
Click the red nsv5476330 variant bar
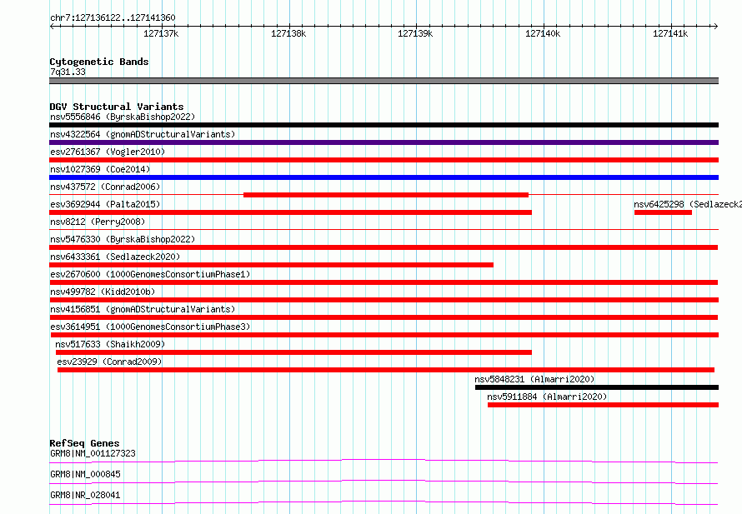(384, 247)
